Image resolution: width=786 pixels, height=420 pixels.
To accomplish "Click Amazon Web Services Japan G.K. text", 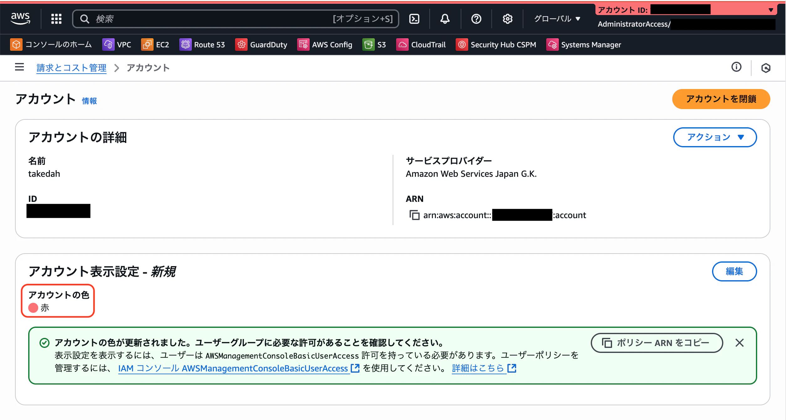I will pos(471,174).
